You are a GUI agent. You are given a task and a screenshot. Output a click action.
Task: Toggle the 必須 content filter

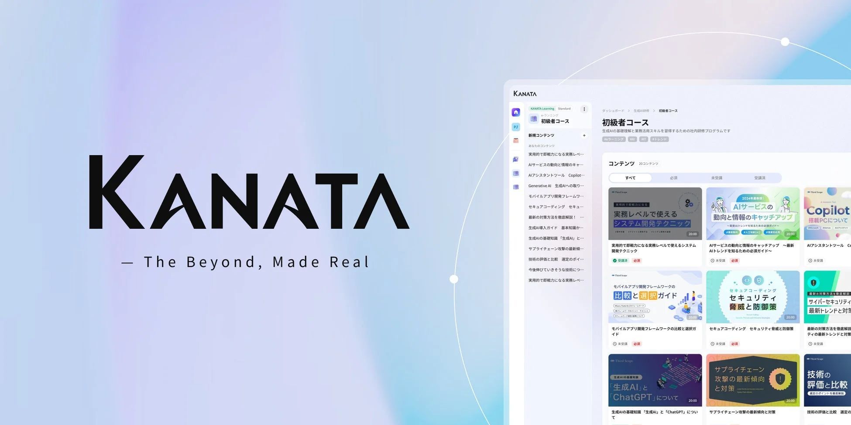click(673, 178)
